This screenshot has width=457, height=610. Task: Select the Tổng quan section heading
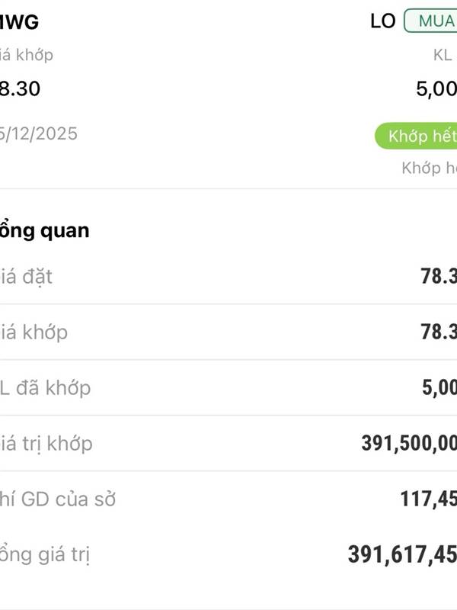pos(44,230)
